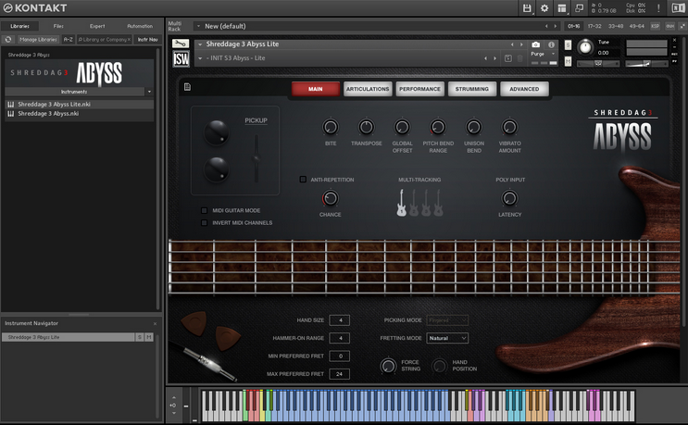Open the PERFORMANCE tab
Screen dimensions: 688x425
tap(419, 89)
